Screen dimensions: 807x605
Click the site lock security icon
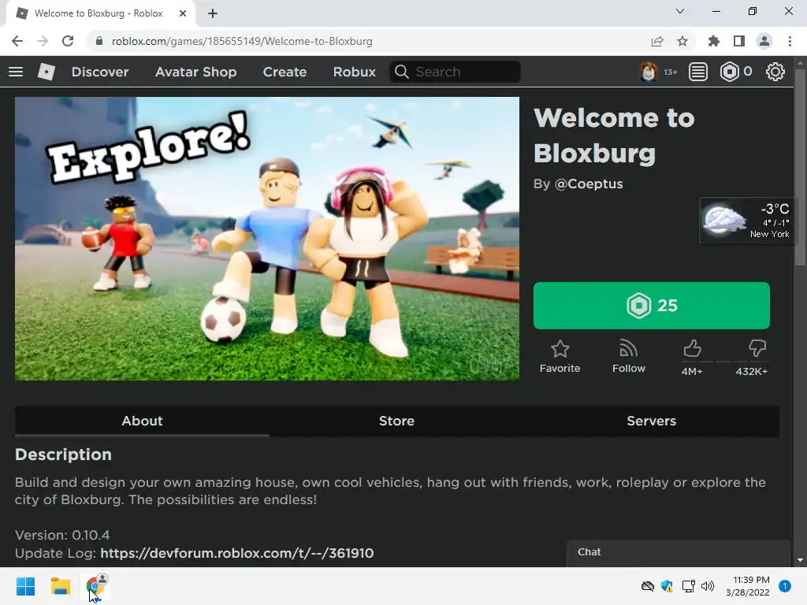coord(99,41)
